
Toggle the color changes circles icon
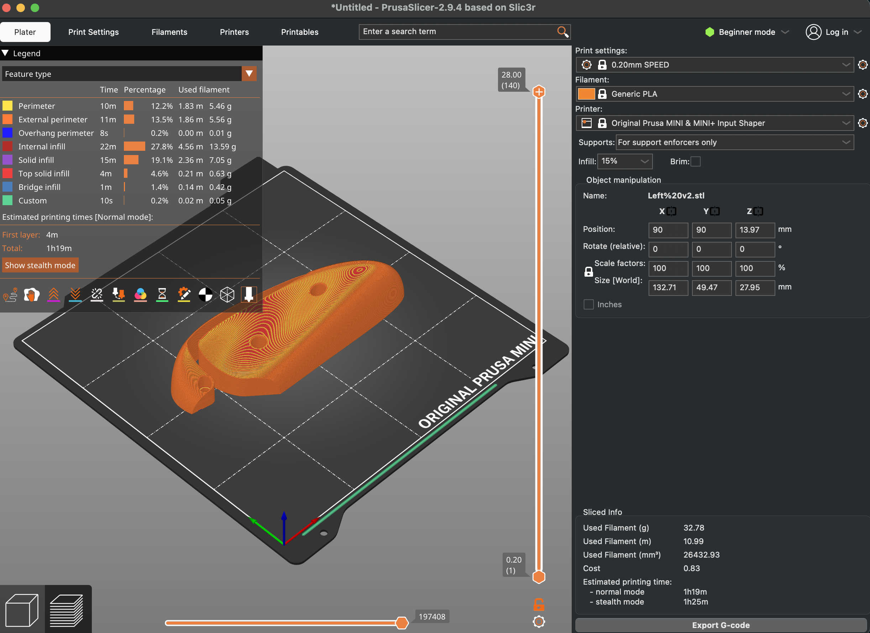click(x=140, y=295)
